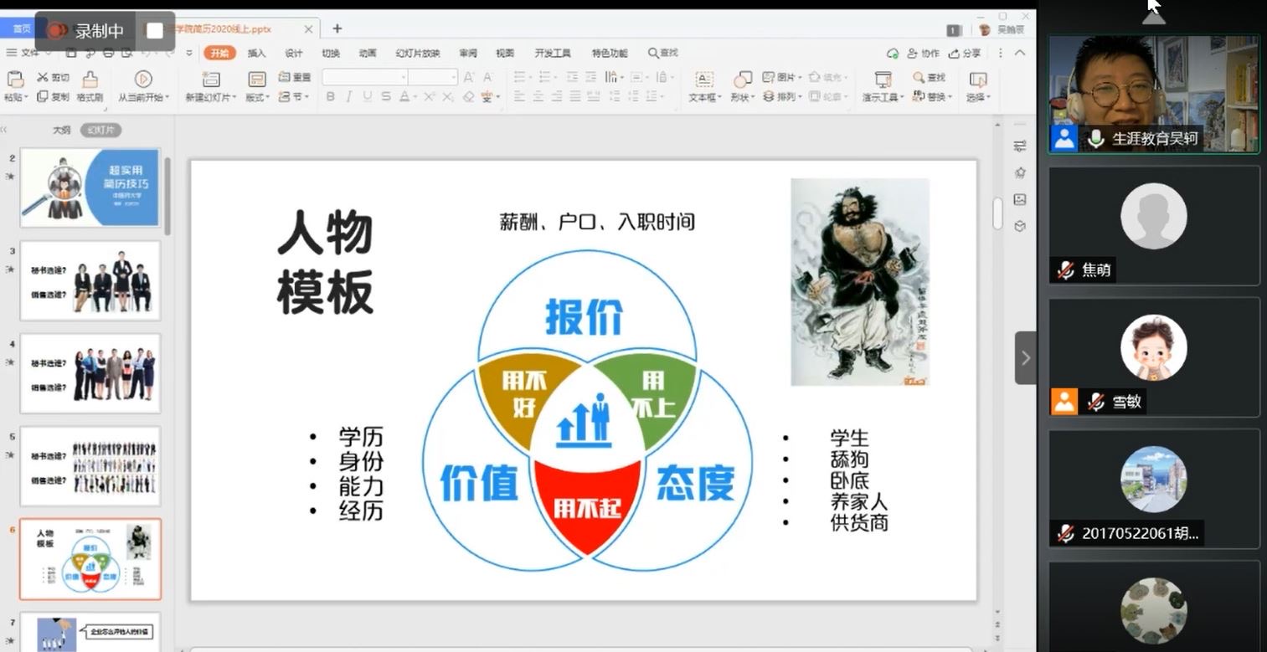Click the Share (分享) button
The width and height of the screenshot is (1267, 652).
tap(965, 53)
